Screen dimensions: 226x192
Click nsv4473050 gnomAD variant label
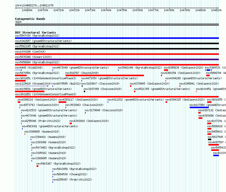pos(109,78)
